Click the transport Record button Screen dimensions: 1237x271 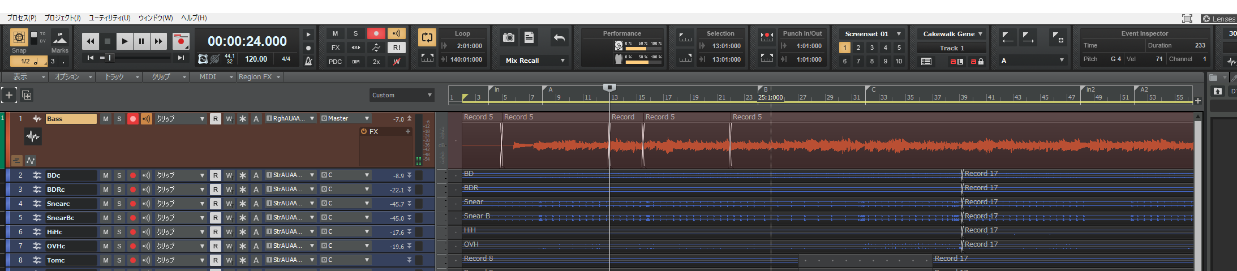pos(181,41)
